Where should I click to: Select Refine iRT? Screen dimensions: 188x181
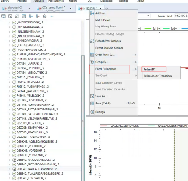(x=149, y=69)
